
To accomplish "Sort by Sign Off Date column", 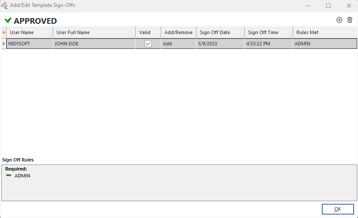I will [x=220, y=32].
